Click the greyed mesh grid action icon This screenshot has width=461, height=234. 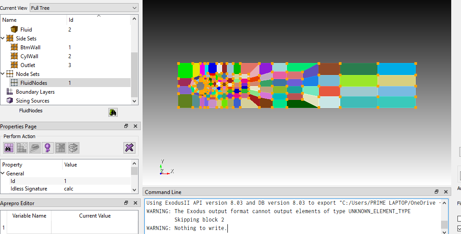[x=22, y=147]
